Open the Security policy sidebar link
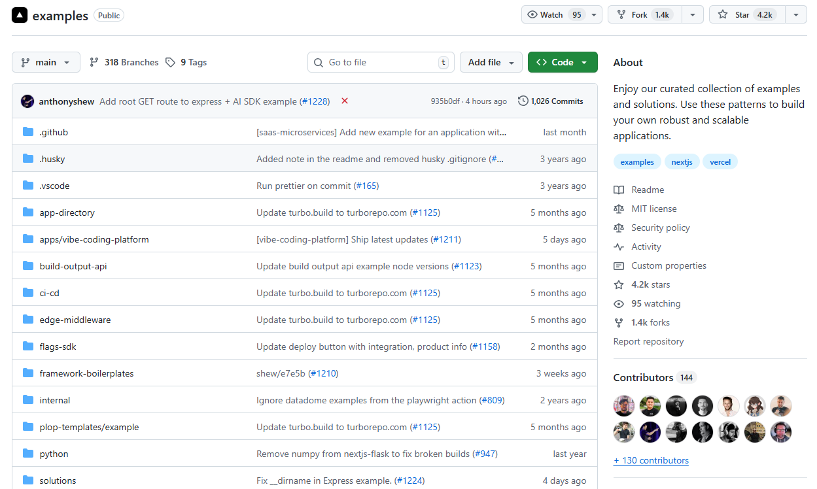 tap(661, 228)
